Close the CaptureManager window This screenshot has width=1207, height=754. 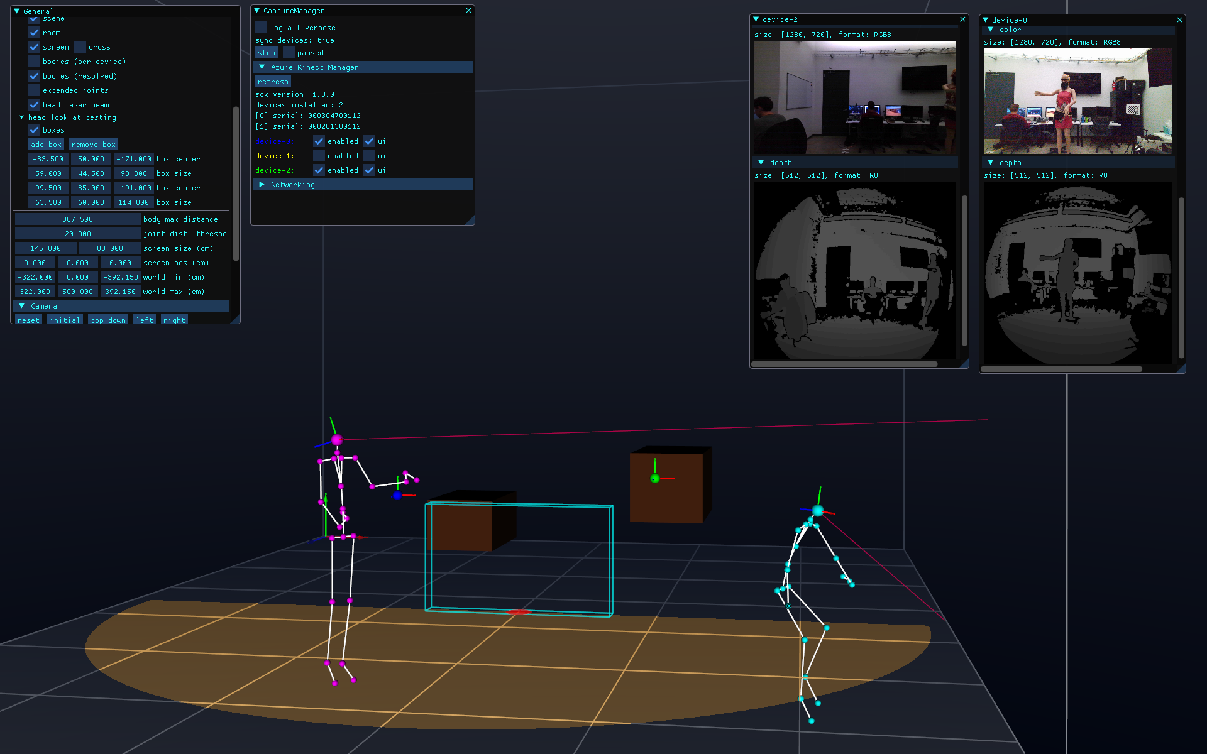coord(468,11)
